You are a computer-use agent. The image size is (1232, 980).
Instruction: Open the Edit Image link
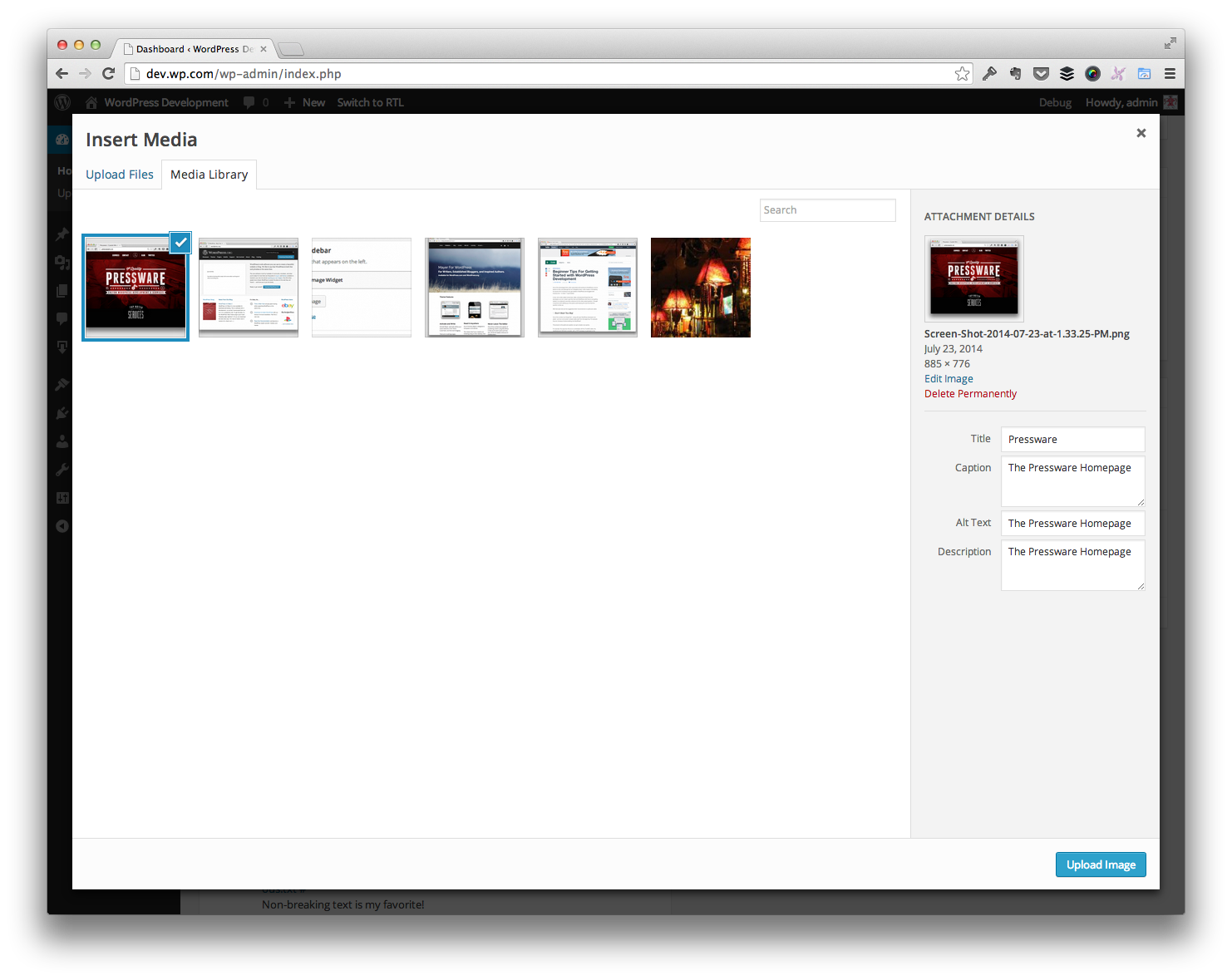coord(949,378)
